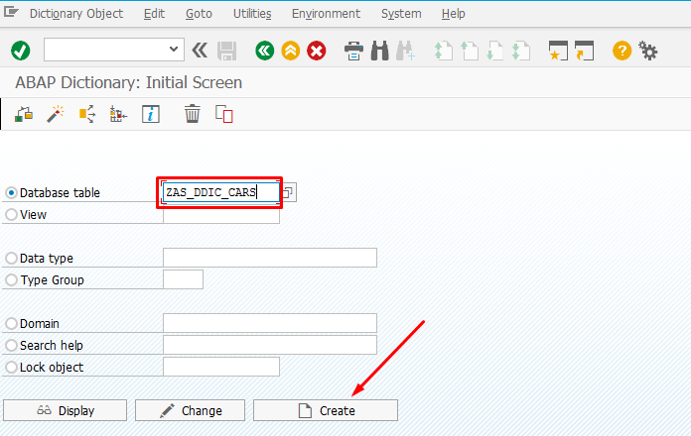Click the Delete trash can icon

[193, 114]
